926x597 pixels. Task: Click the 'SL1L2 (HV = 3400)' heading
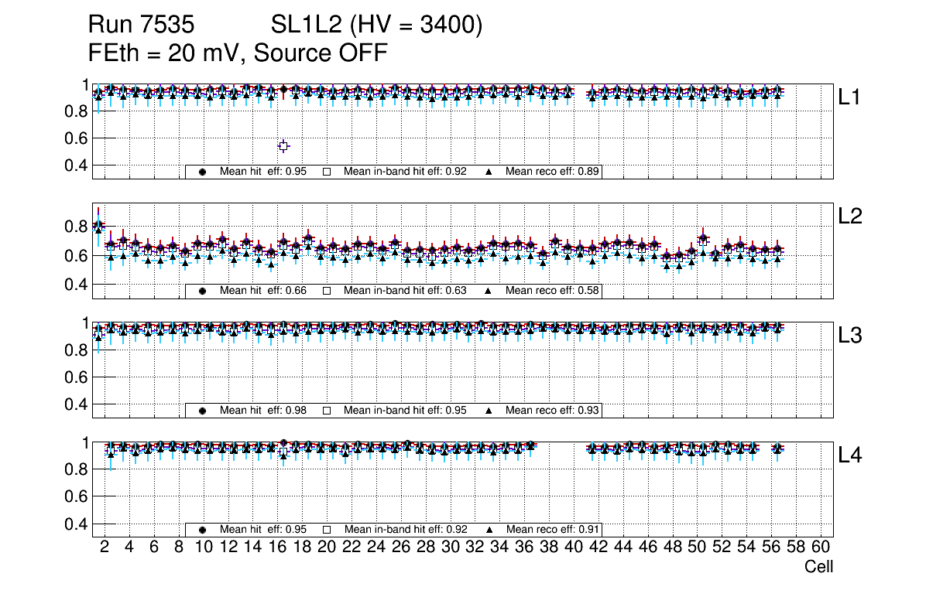[376, 26]
